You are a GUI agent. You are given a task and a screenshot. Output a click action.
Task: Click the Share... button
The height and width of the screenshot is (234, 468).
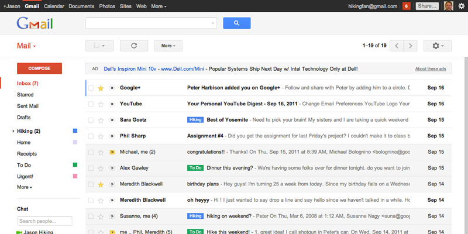427,6
